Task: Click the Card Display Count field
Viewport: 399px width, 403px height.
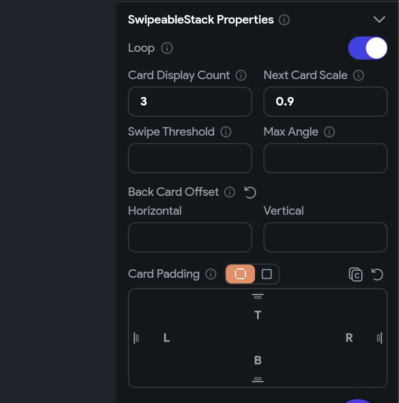Action: coord(190,102)
